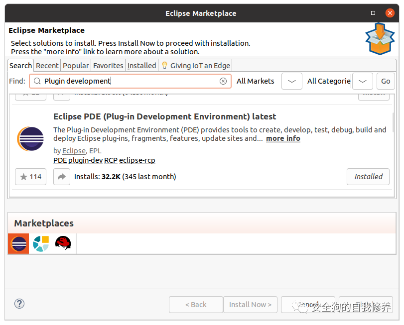
Task: Click the eclipse-rcp tag link
Action: (137, 160)
